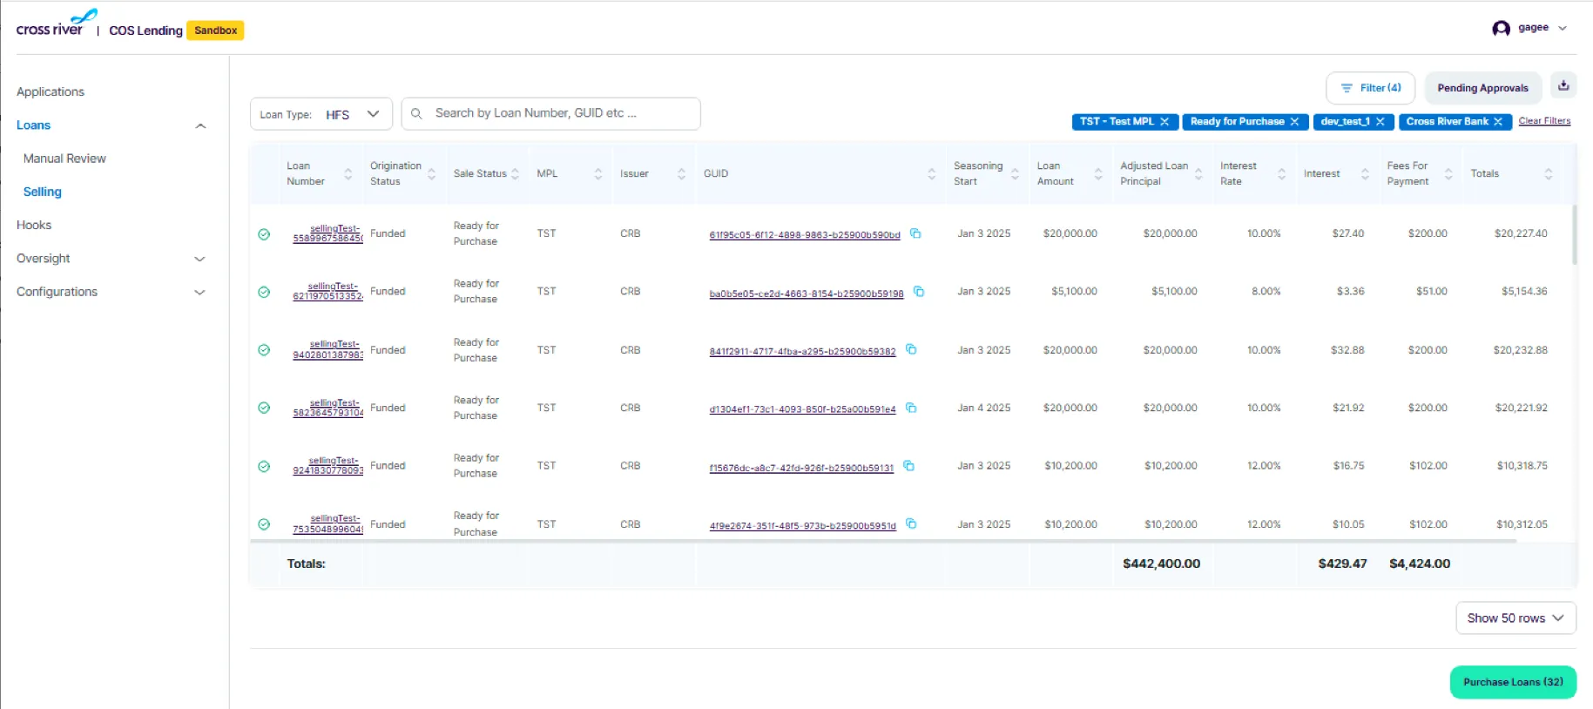This screenshot has height=709, width=1593.
Task: Copy the GUID in the $5,154.36 totals row
Action: pyautogui.click(x=919, y=292)
